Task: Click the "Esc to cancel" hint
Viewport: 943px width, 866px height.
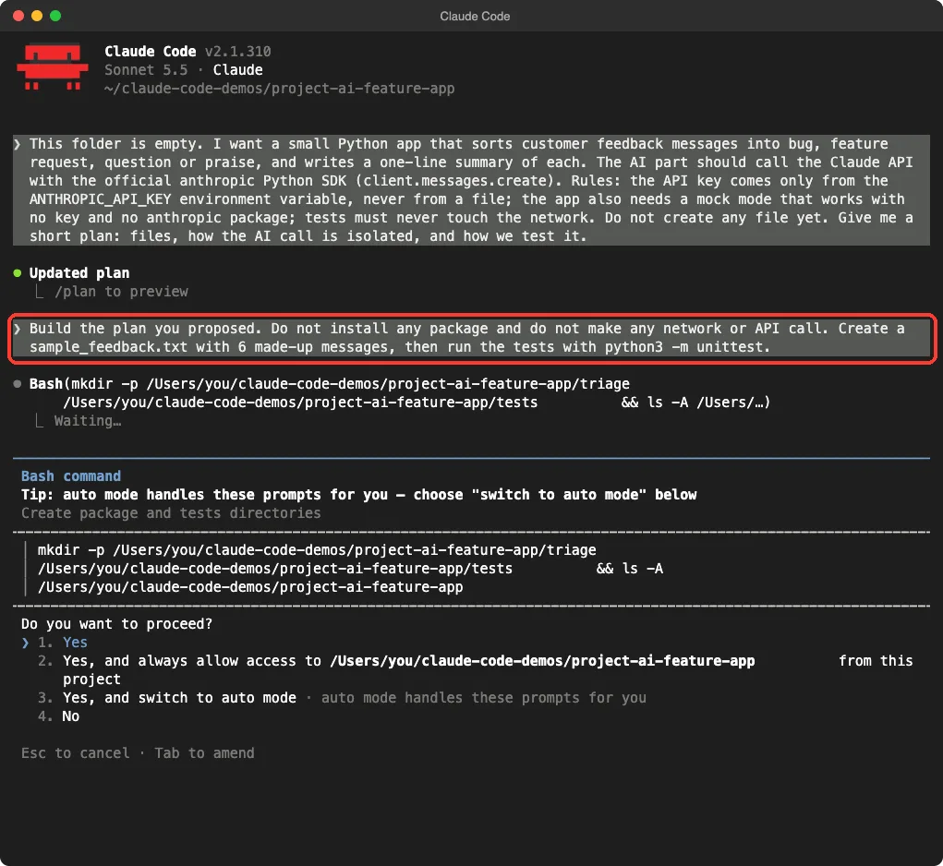Action: coord(75,753)
